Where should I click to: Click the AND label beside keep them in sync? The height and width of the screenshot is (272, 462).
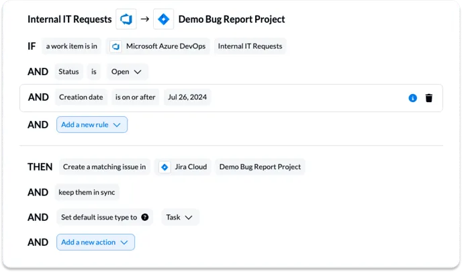(38, 192)
